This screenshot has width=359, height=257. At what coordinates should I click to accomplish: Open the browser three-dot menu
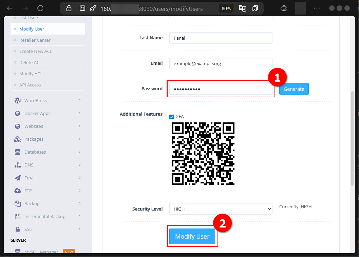[317, 8]
